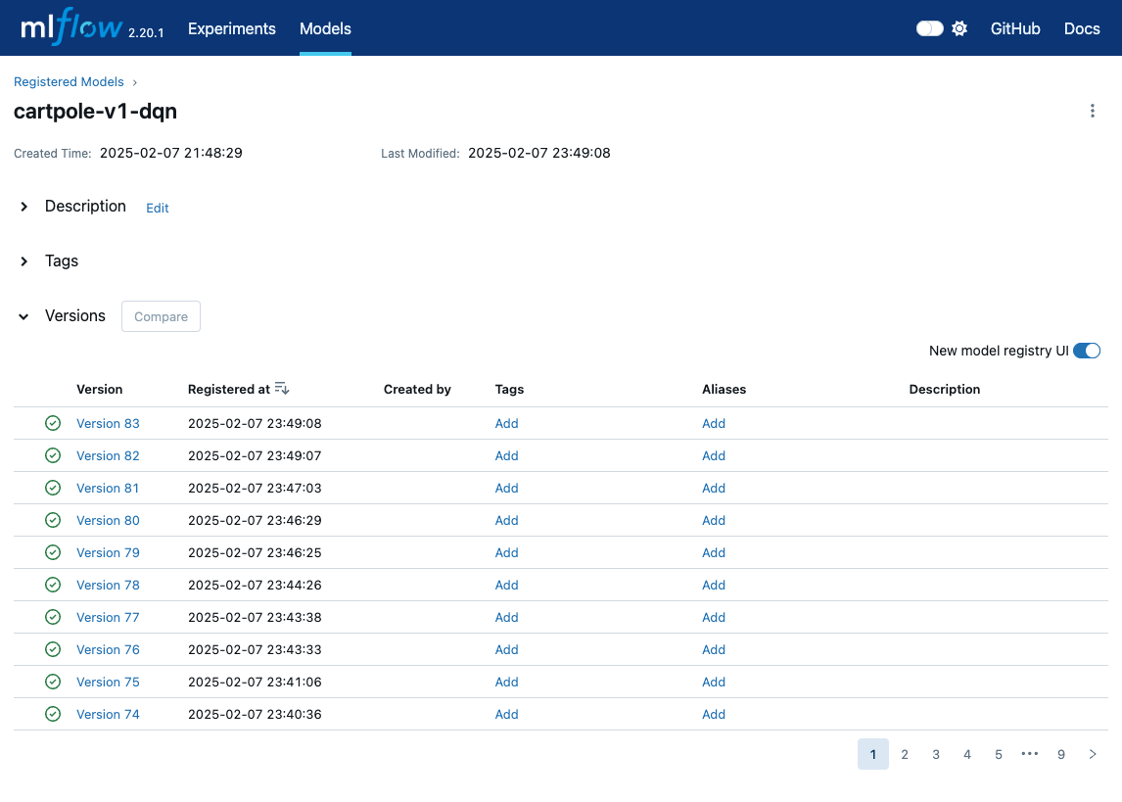The width and height of the screenshot is (1122, 802).
Task: Click the ready status icon for Version 82
Action: [x=53, y=455]
